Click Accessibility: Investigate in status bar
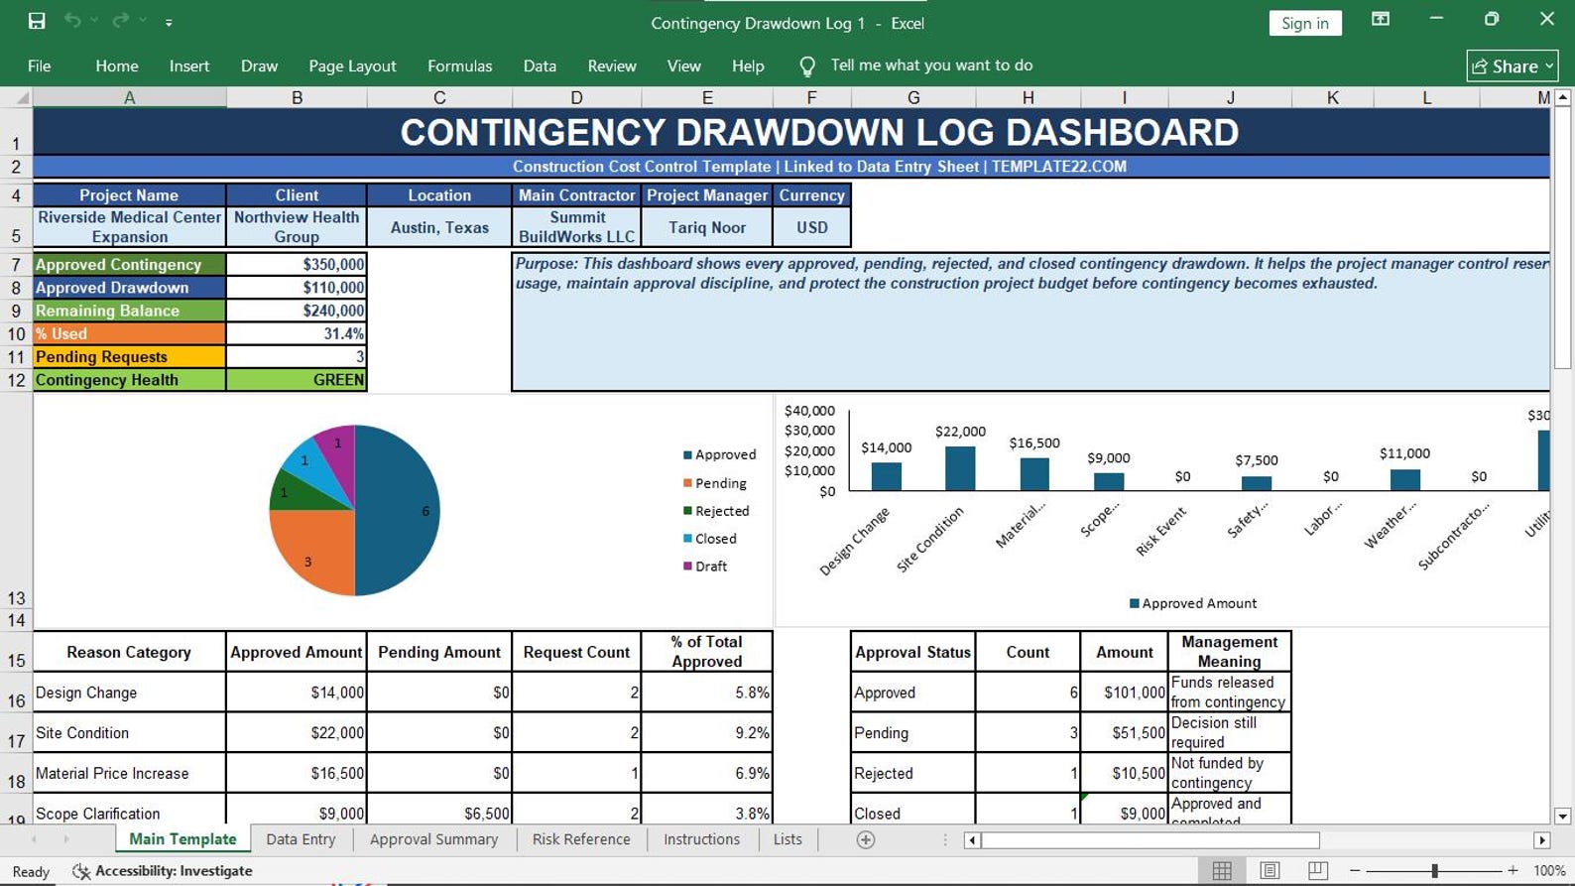This screenshot has height=886, width=1575. click(174, 871)
